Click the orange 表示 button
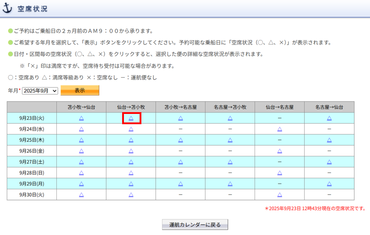This screenshot has height=235, width=370. [x=80, y=90]
